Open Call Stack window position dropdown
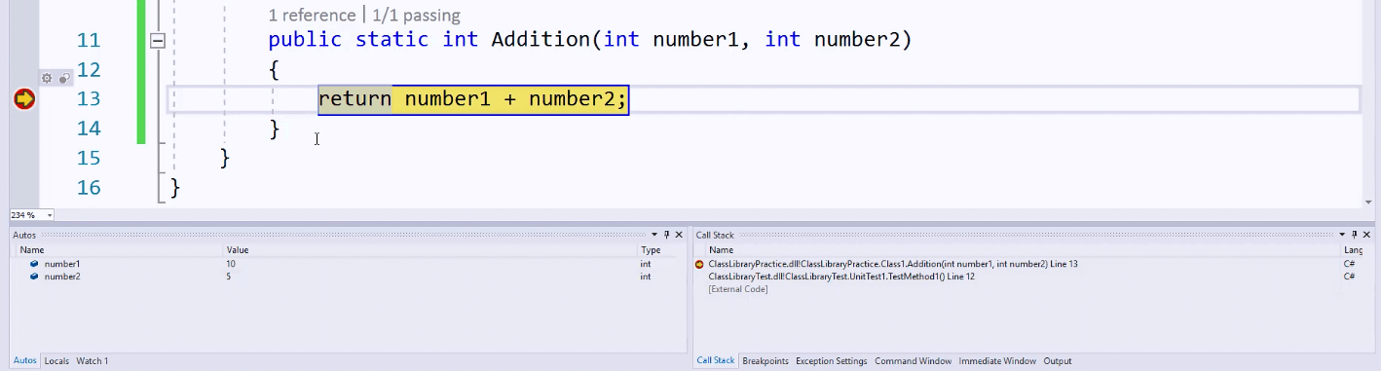The width and height of the screenshot is (1381, 371). tap(1342, 235)
